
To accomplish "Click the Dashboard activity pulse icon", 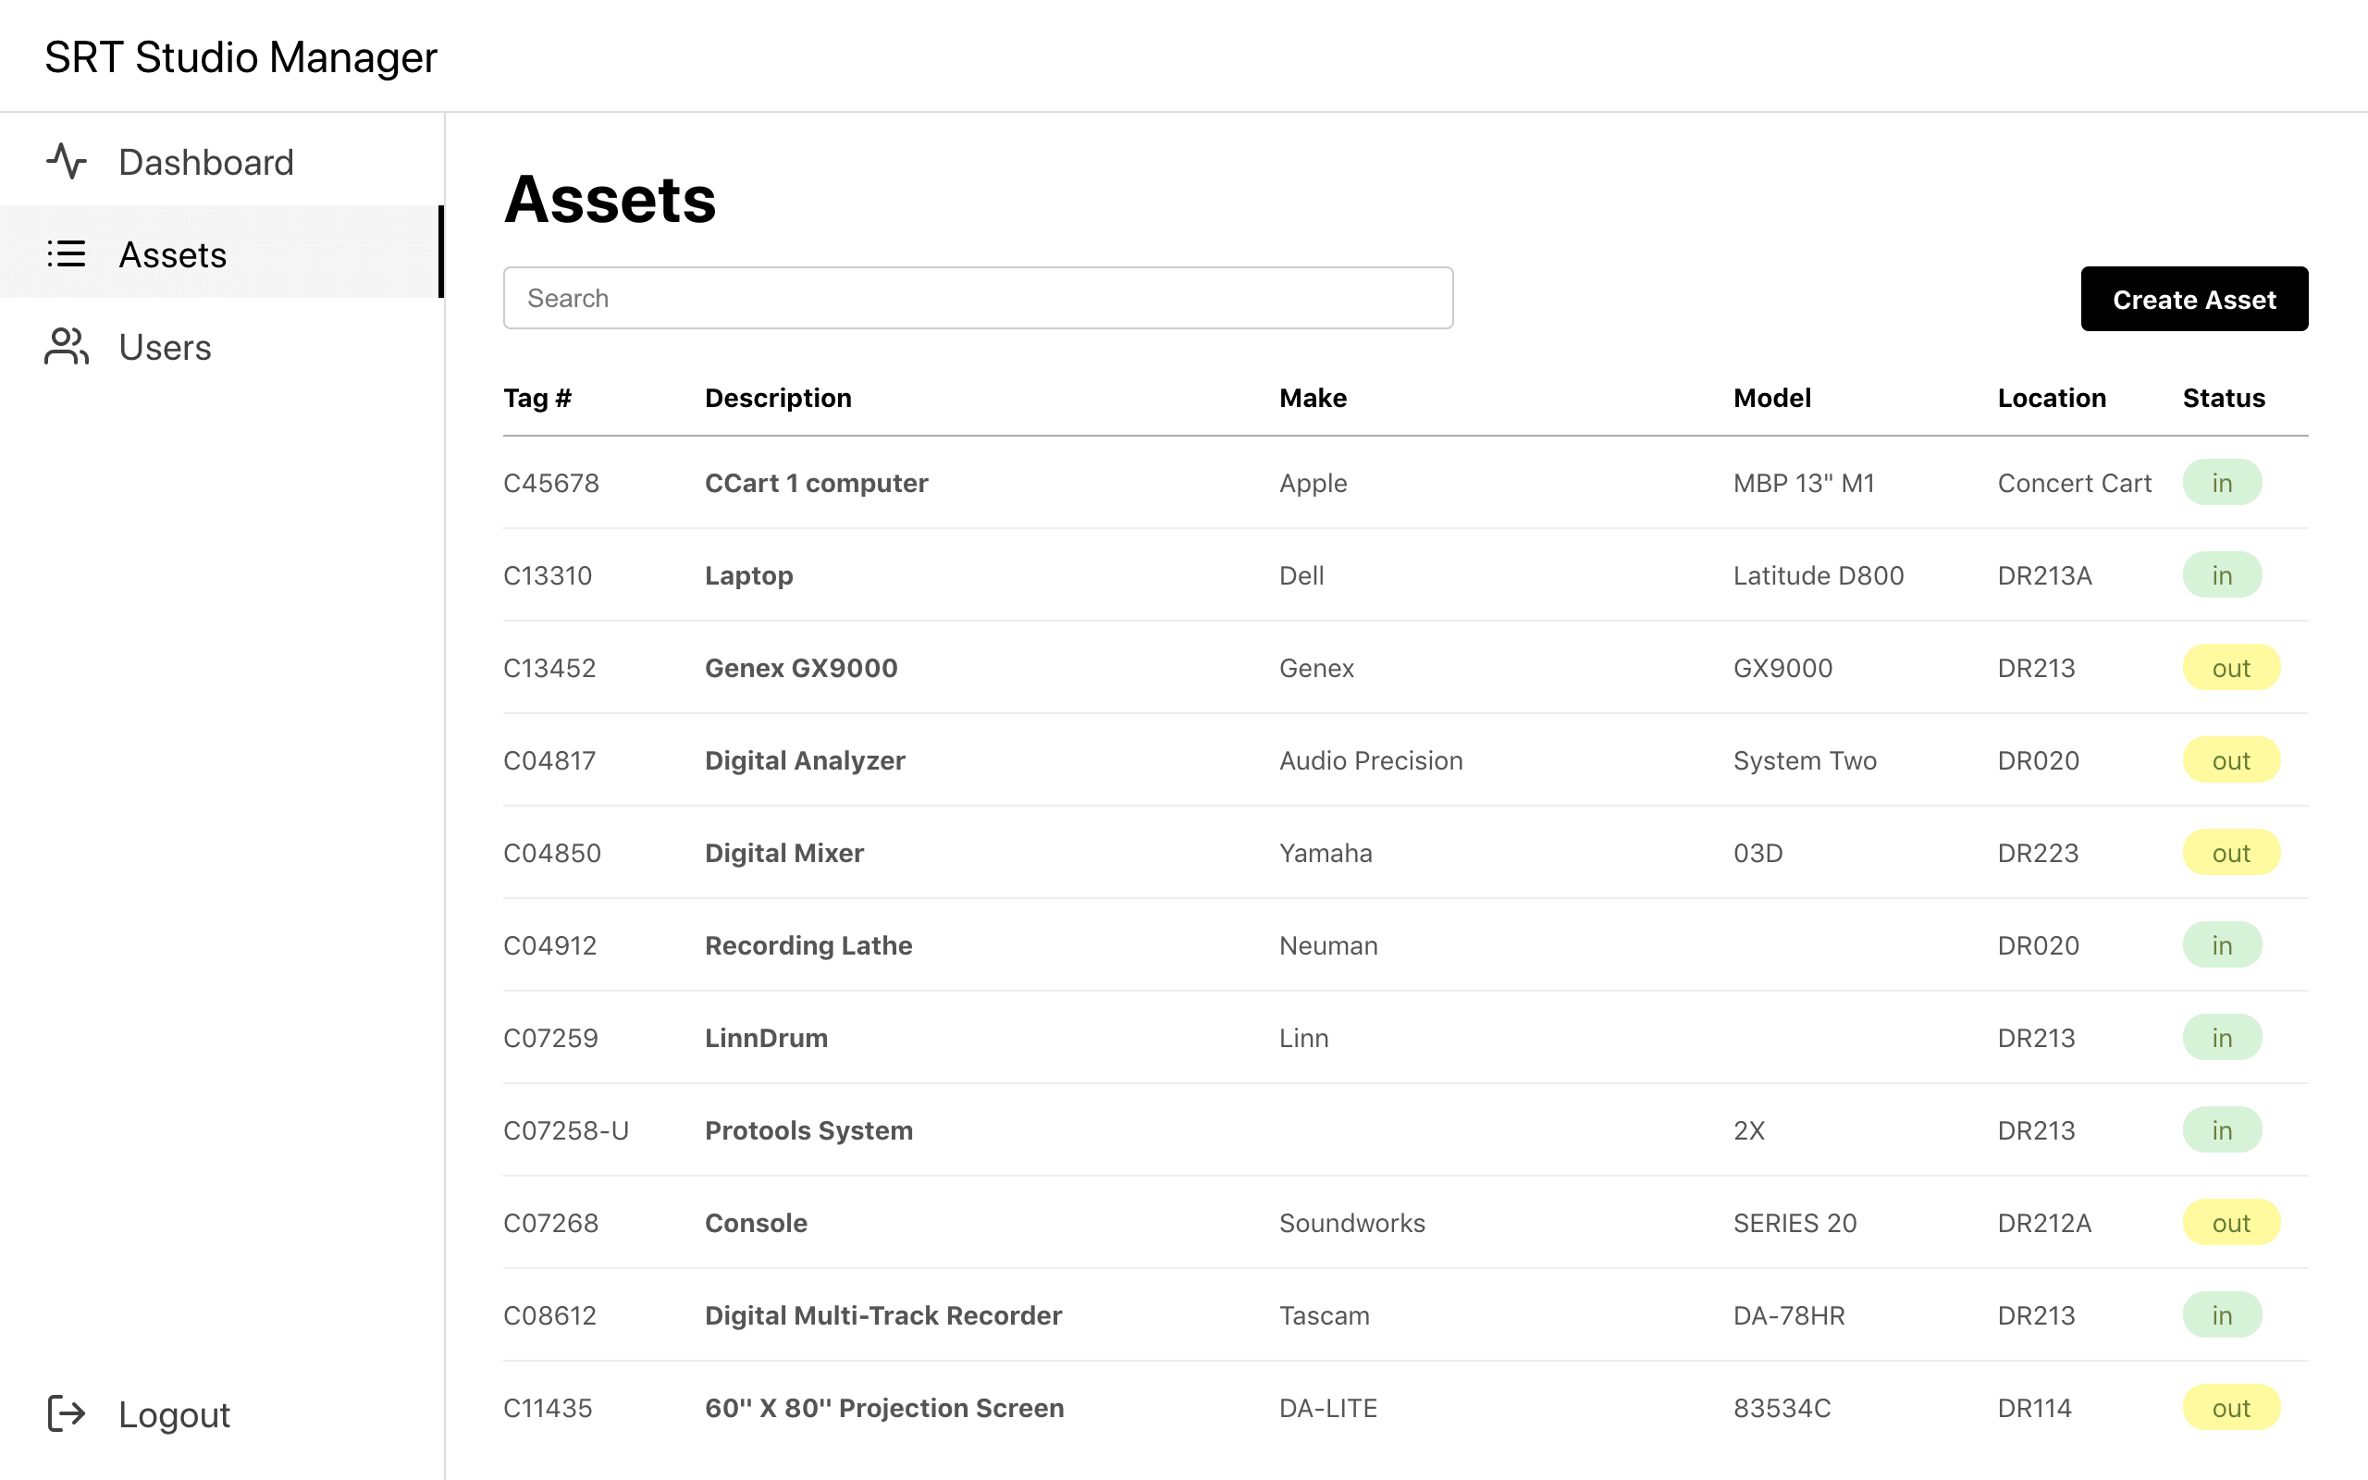I will pos(67,162).
